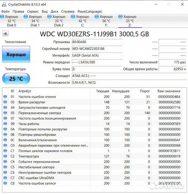Click status dot for attribute C6
This screenshot has width=188, height=194.
coord(5,172)
